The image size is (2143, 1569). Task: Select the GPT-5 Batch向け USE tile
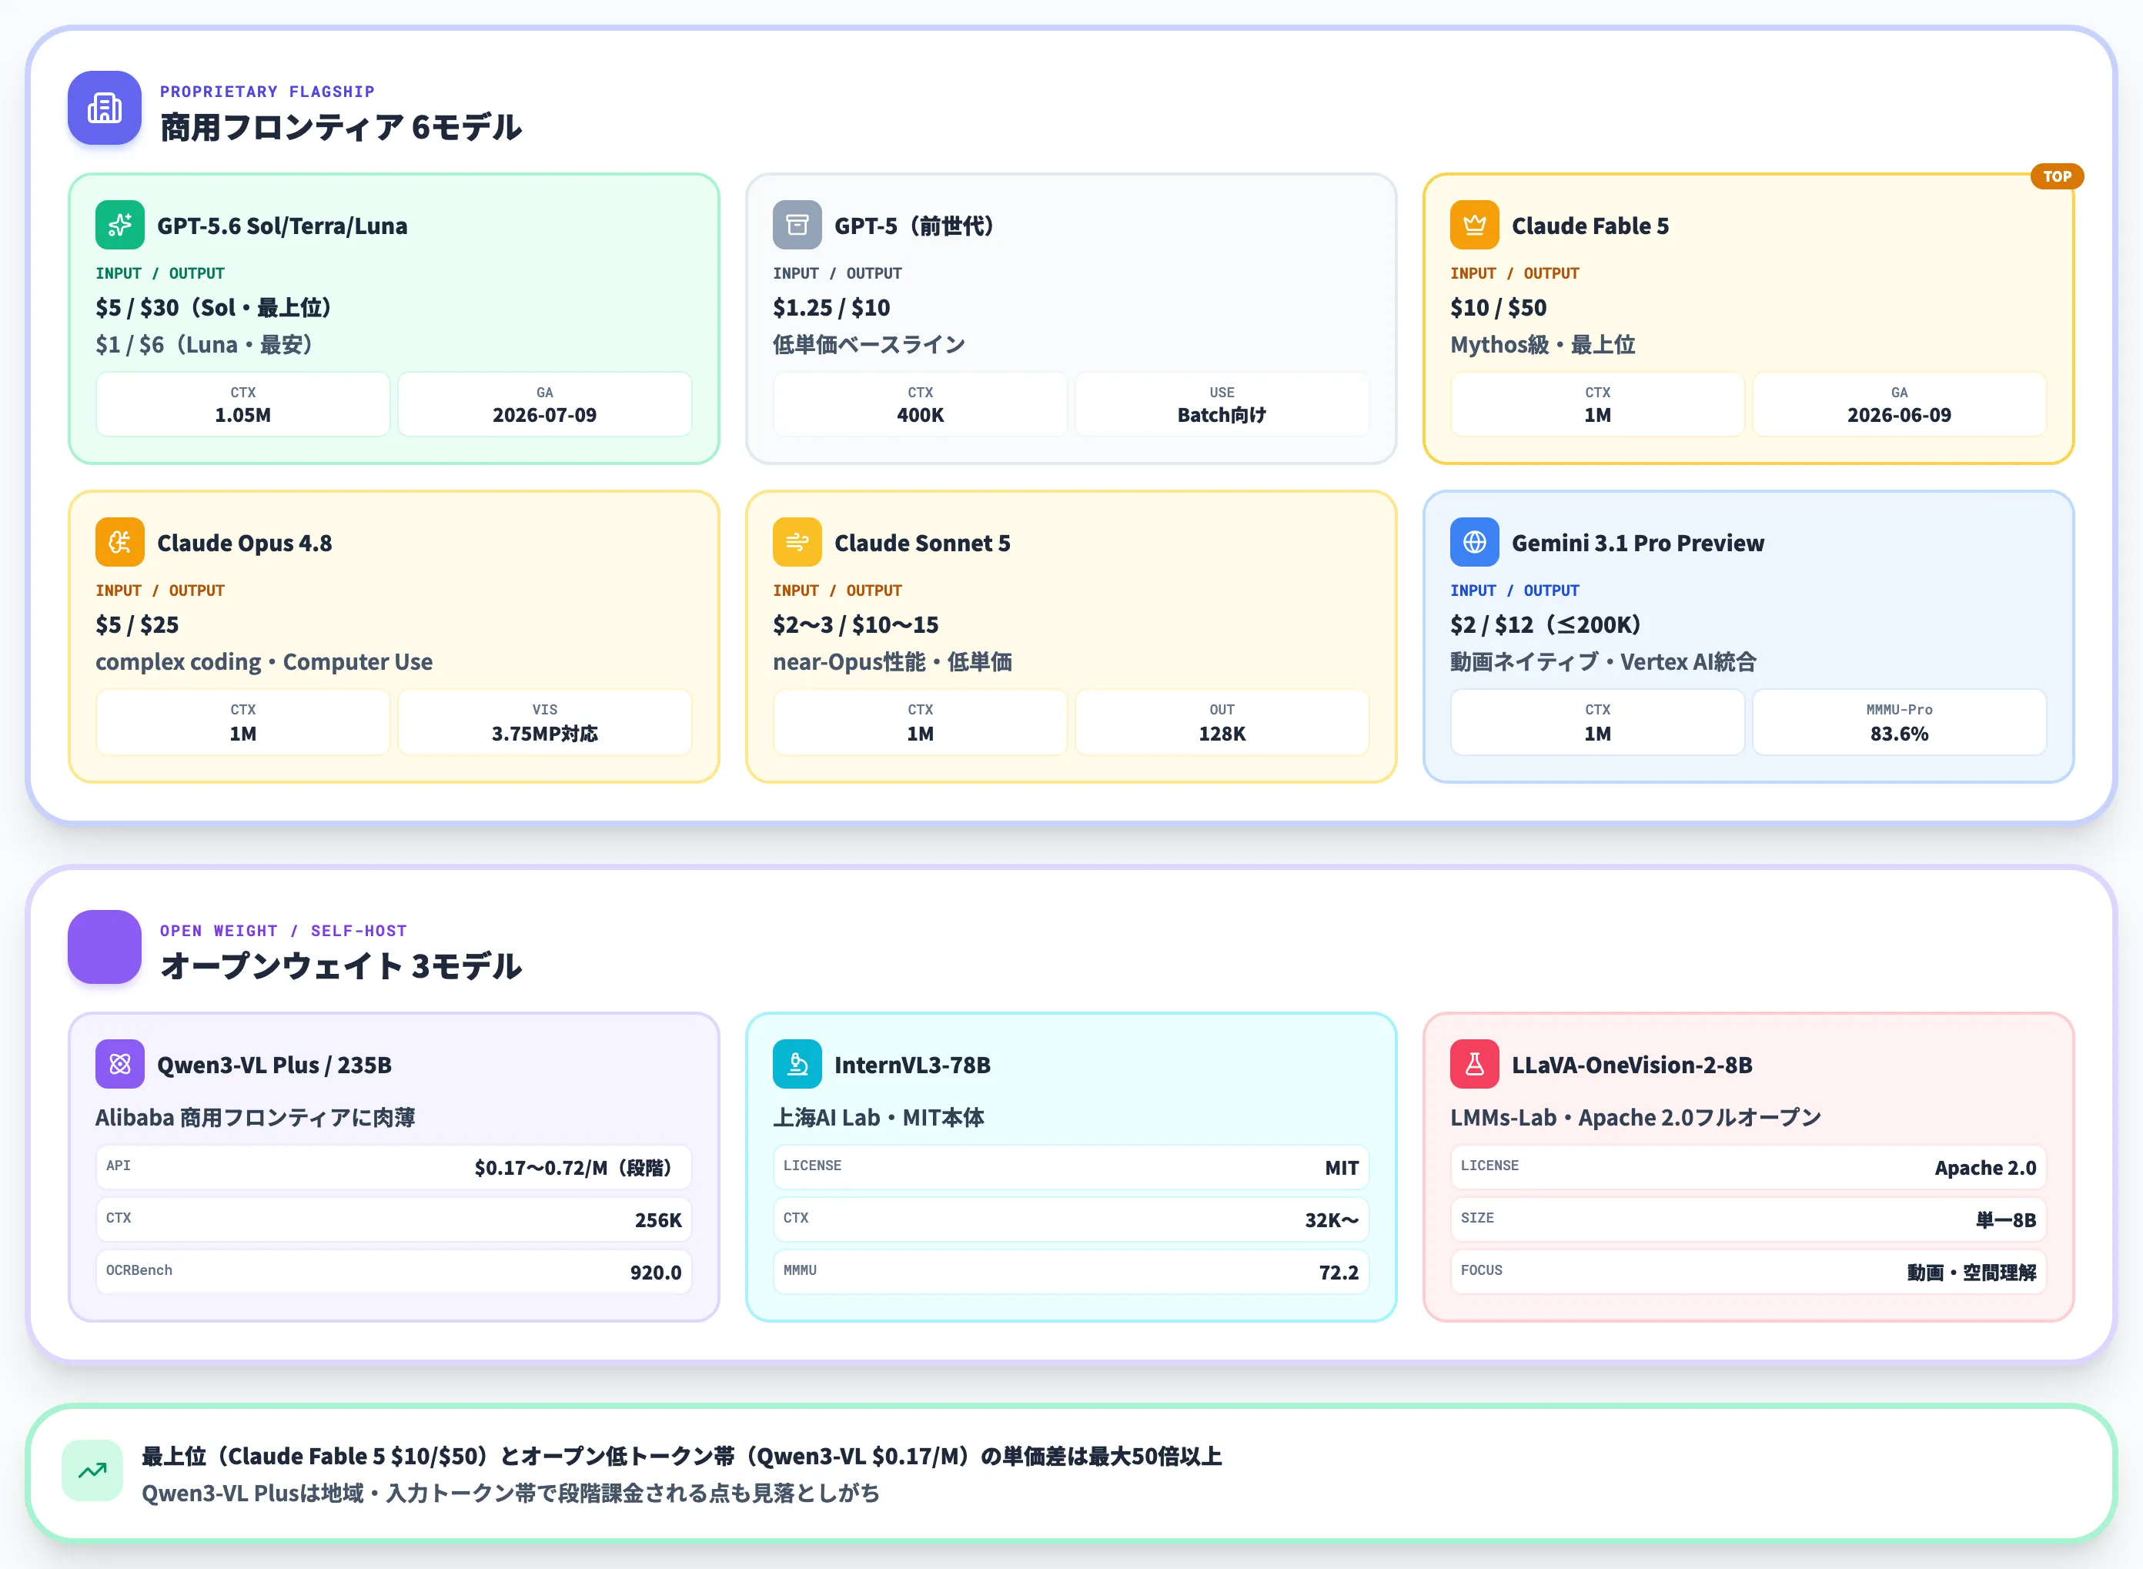click(1221, 405)
